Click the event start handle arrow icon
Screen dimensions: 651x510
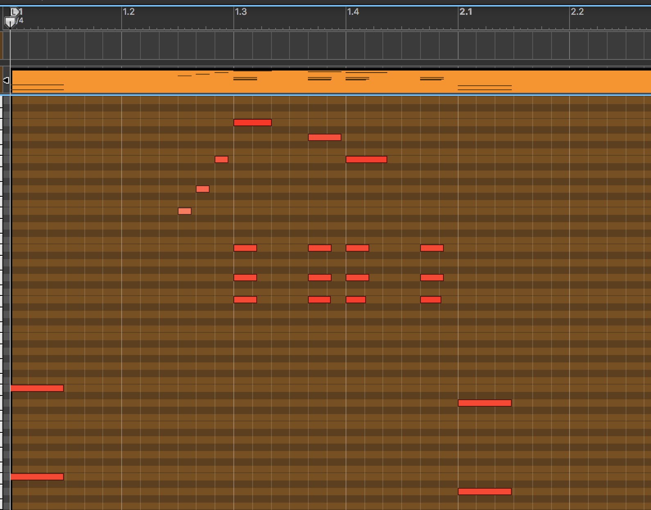(x=6, y=80)
